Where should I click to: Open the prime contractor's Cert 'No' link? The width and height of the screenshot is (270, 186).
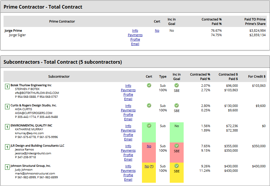pyautogui.click(x=157, y=31)
